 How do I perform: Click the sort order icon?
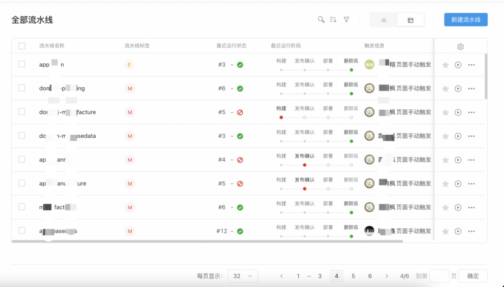click(x=333, y=19)
